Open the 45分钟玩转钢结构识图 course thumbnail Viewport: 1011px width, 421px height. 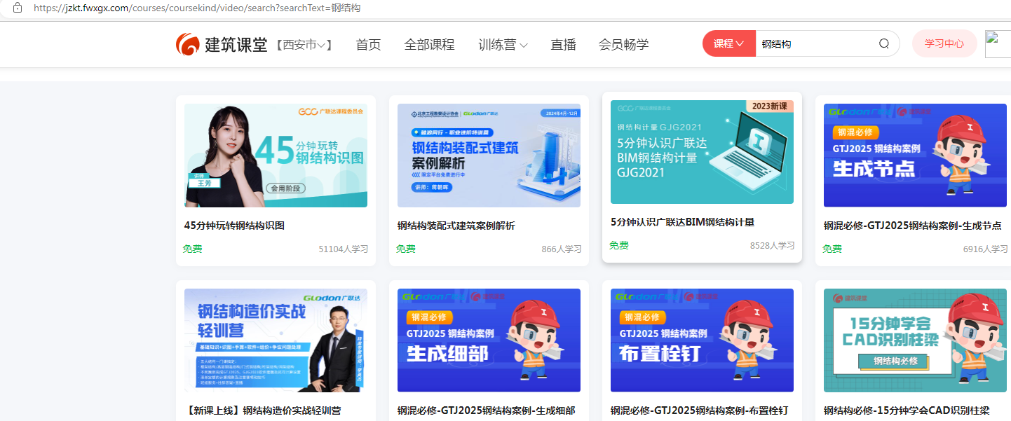pyautogui.click(x=276, y=156)
